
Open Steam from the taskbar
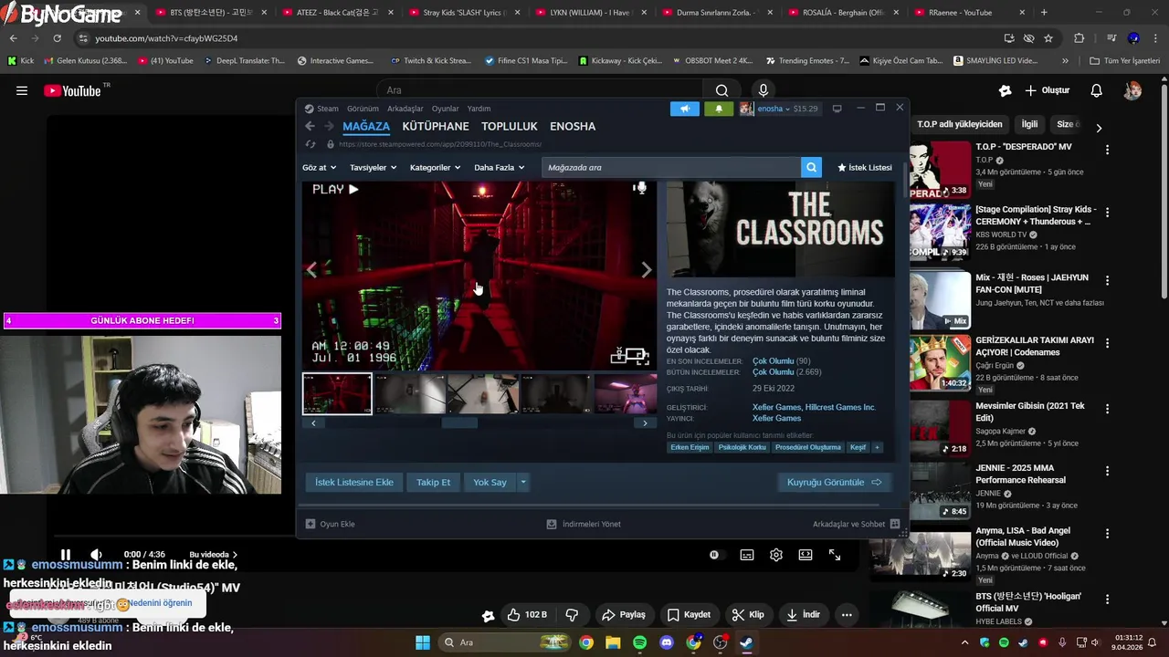[x=747, y=642]
